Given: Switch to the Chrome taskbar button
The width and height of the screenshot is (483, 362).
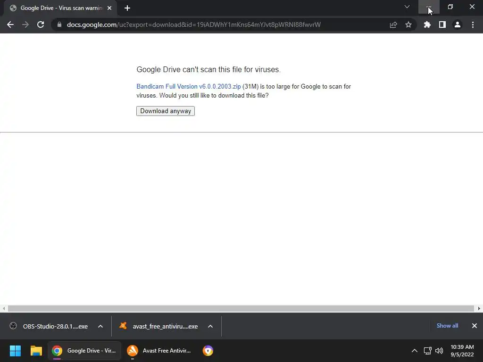Looking at the screenshot, I should pyautogui.click(x=84, y=351).
